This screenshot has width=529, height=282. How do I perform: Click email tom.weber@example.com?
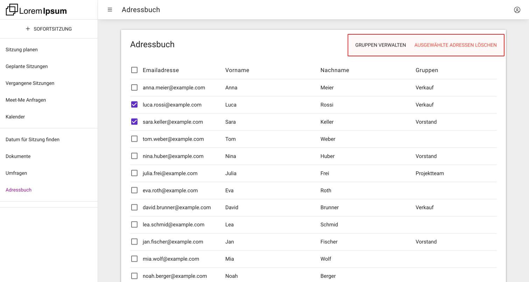(x=173, y=139)
